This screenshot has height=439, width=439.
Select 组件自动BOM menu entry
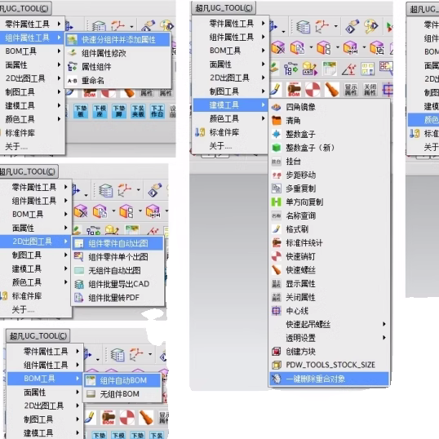coord(122,380)
